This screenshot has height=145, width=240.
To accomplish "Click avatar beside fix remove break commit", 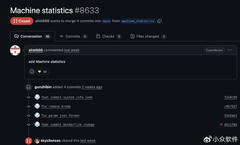I will (x=37, y=106).
